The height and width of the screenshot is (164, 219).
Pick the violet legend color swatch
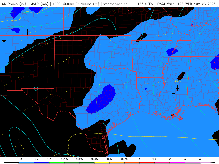pyautogui.click(x=192, y=163)
